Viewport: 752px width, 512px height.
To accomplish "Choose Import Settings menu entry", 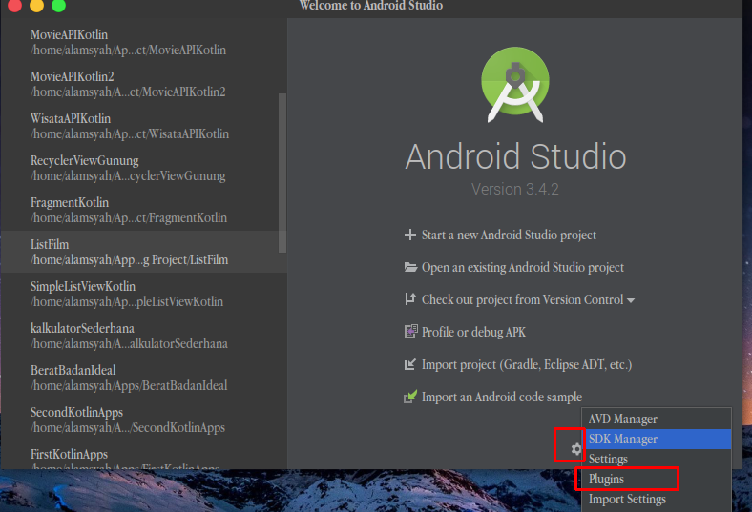I will click(657, 500).
